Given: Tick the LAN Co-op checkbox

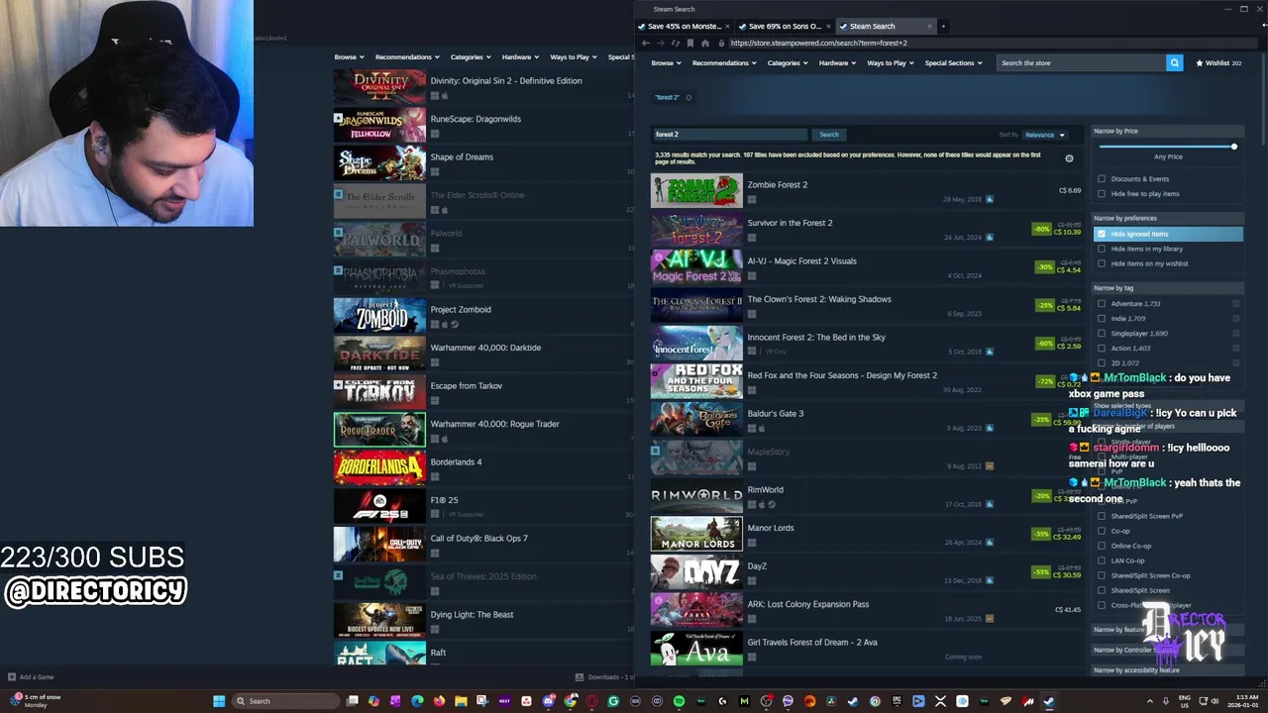Looking at the screenshot, I should click(x=1102, y=560).
